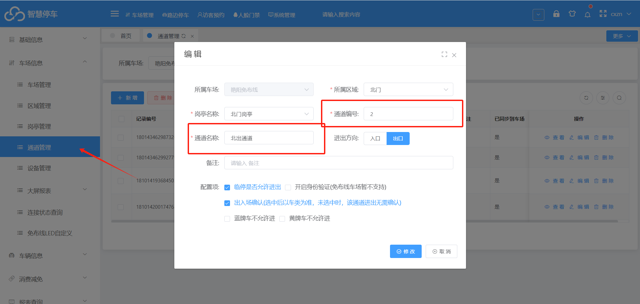This screenshot has height=304, width=640.
Task: Open the disabled 所属车场 dropdown in dialog
Action: [x=269, y=89]
